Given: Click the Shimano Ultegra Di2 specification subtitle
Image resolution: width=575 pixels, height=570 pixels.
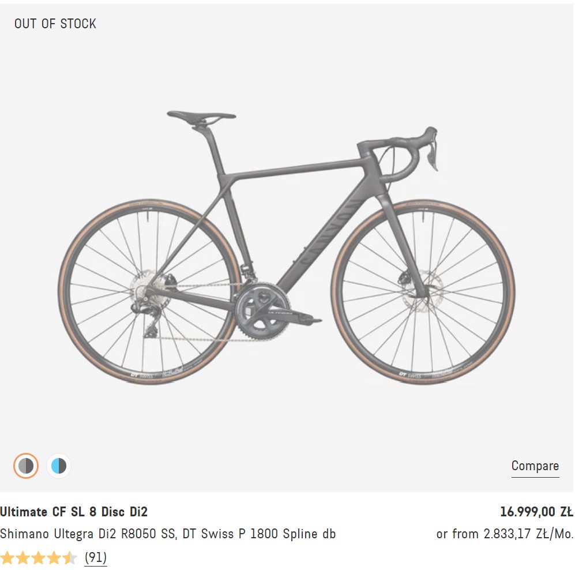Looking at the screenshot, I should [x=168, y=534].
